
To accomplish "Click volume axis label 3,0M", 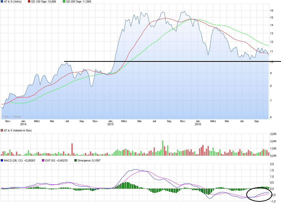I will 273,134.
